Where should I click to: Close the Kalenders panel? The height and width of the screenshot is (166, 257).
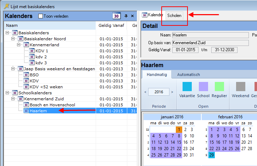[132, 16]
